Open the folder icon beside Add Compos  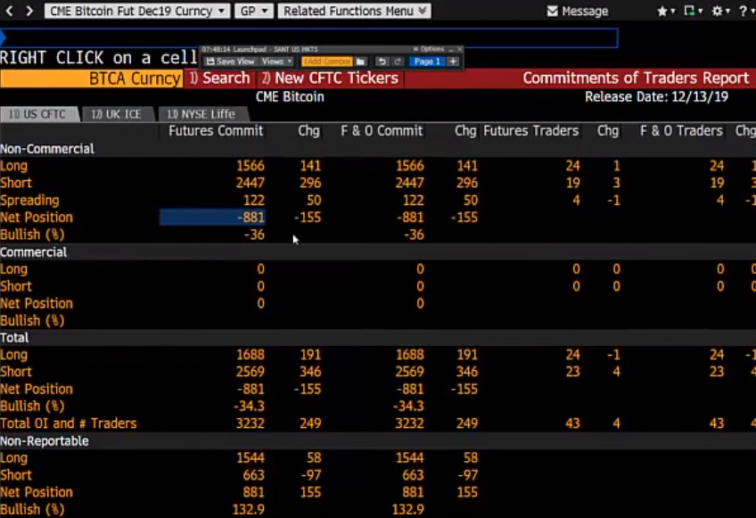pyautogui.click(x=360, y=61)
